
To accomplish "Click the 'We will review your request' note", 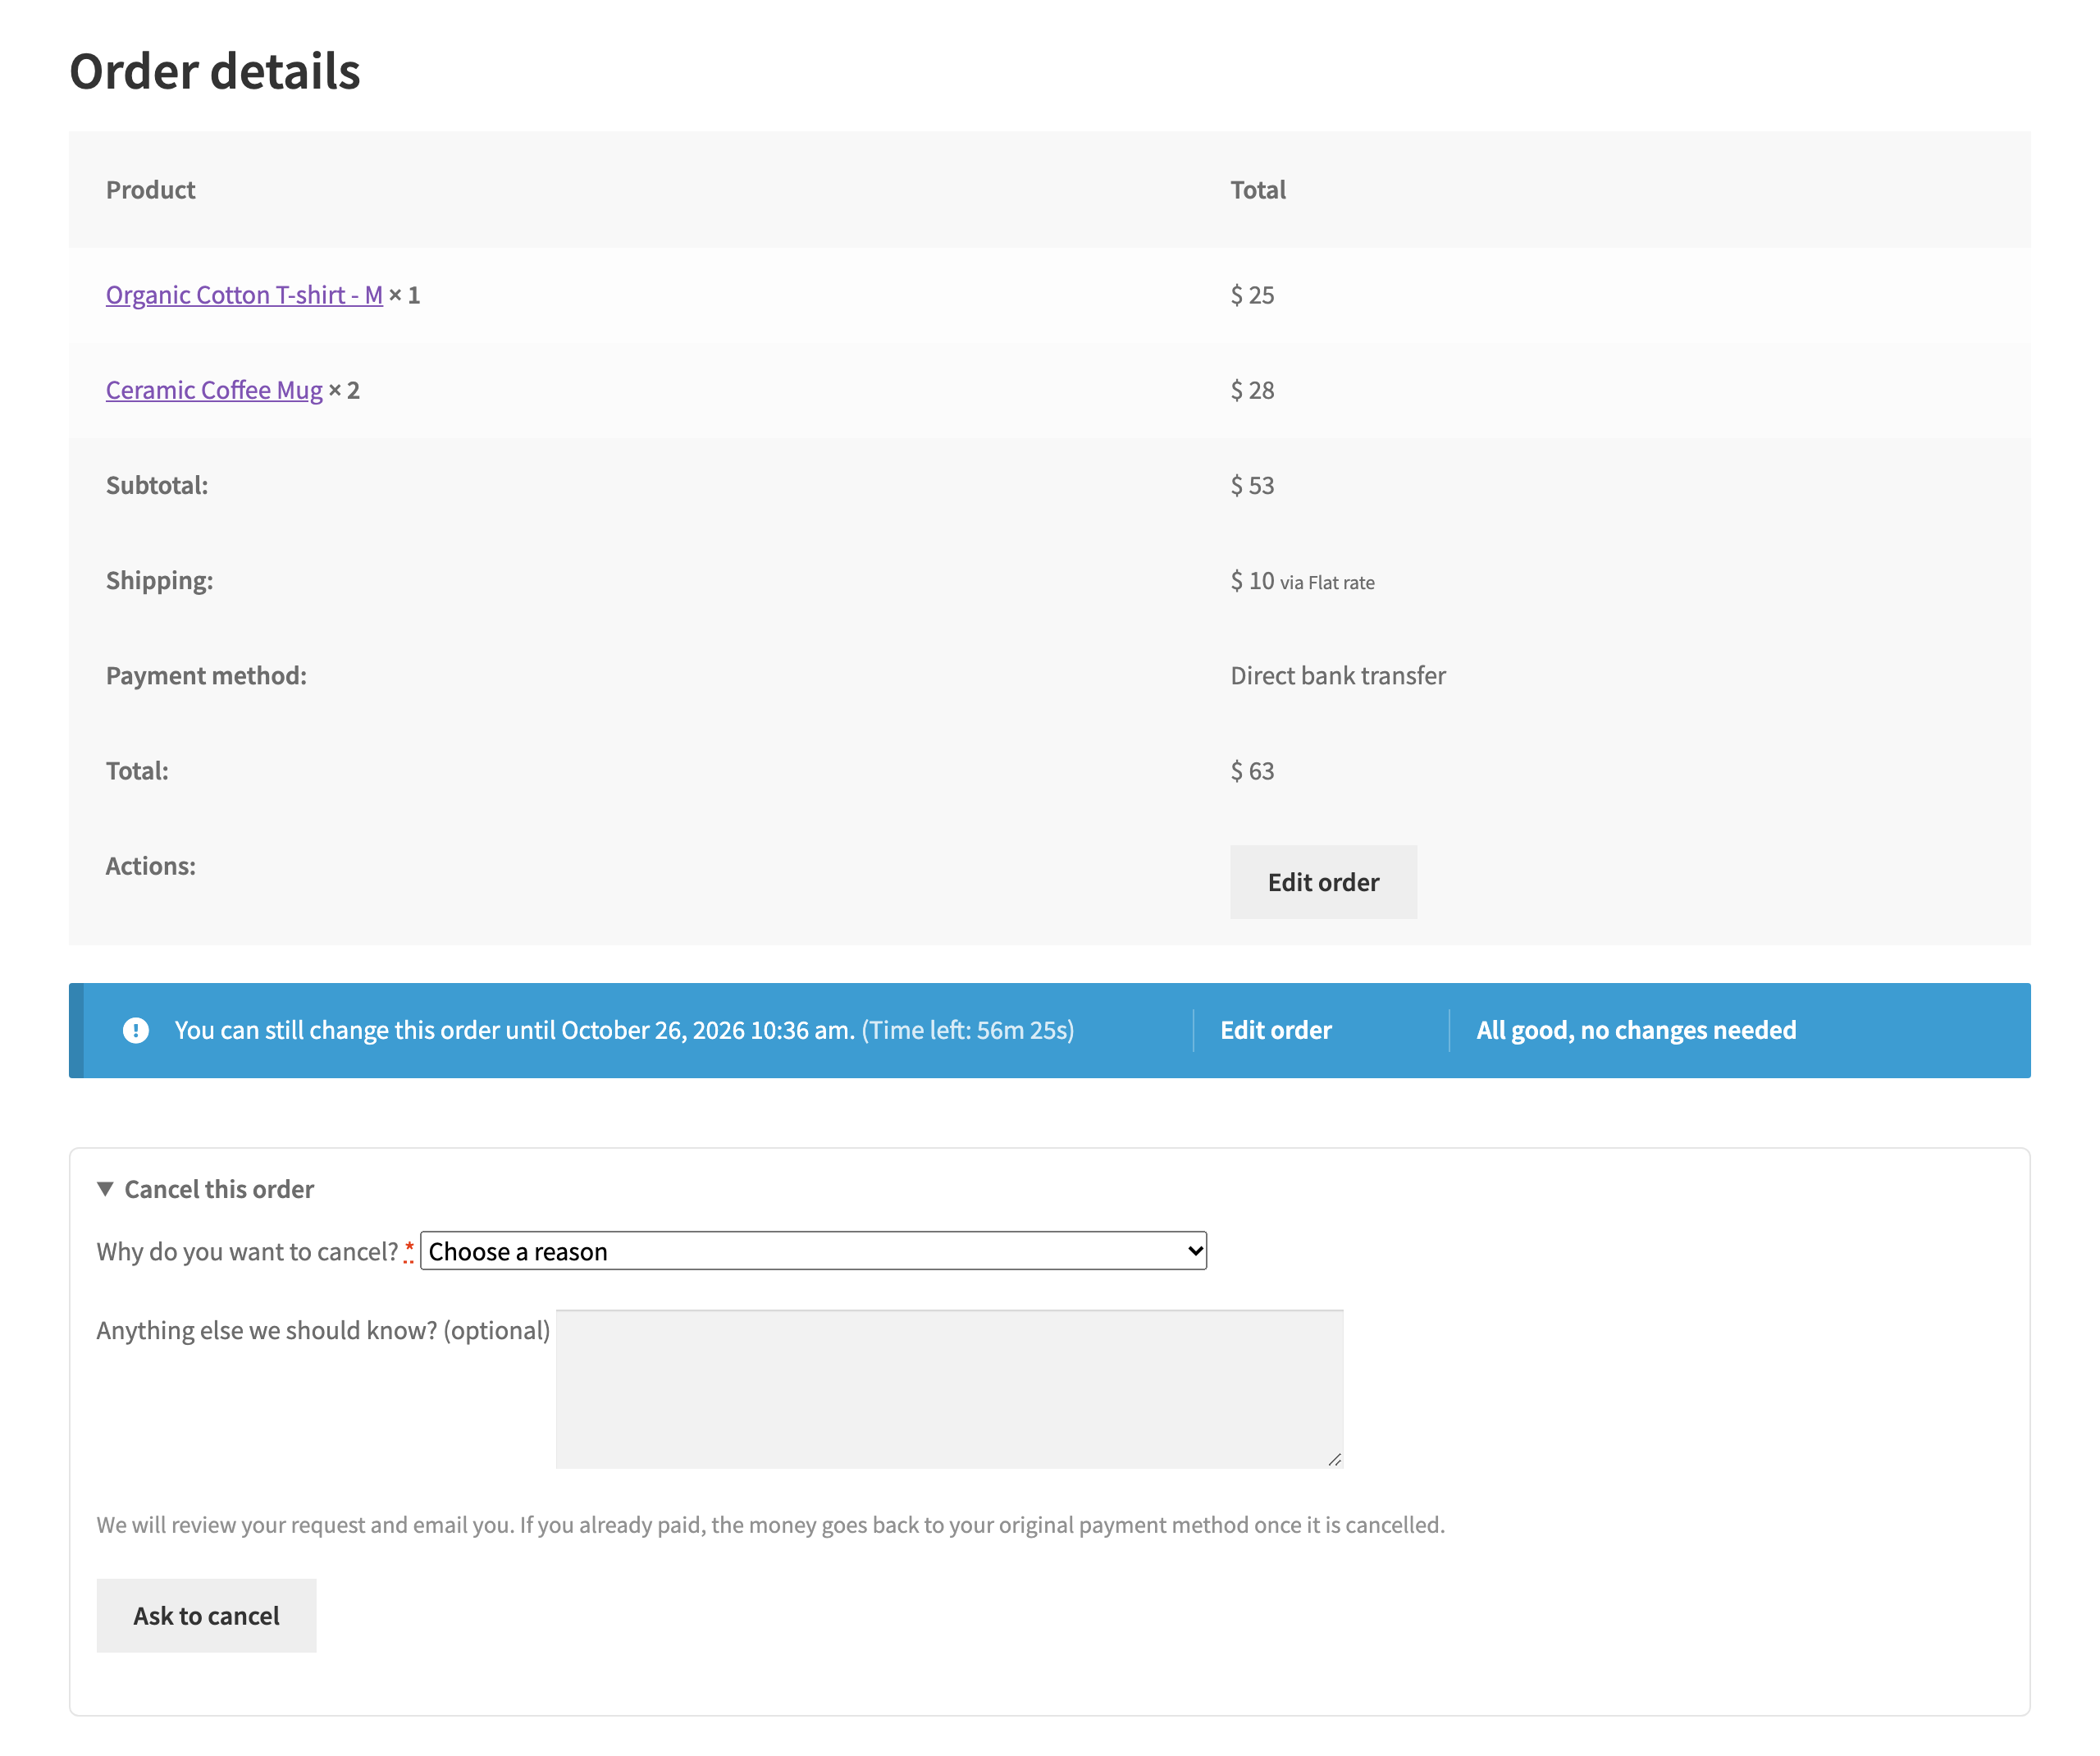I will tap(770, 1525).
